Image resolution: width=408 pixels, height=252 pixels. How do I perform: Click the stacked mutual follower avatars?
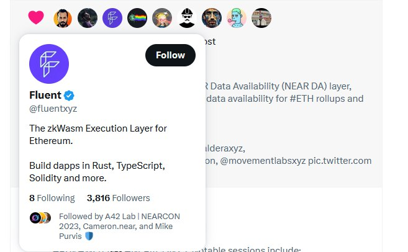point(40,217)
